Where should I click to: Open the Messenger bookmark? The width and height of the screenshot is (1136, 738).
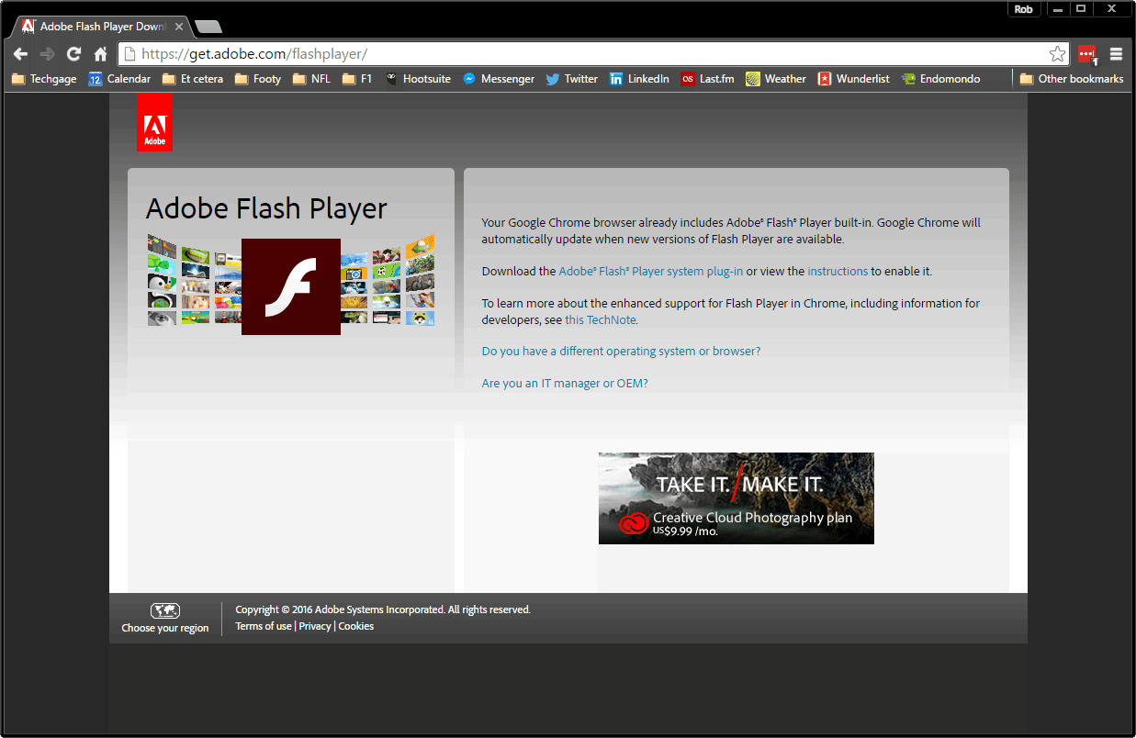499,79
